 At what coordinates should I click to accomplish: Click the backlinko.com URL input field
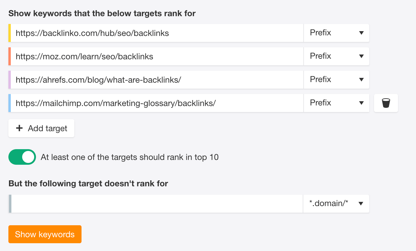click(157, 33)
